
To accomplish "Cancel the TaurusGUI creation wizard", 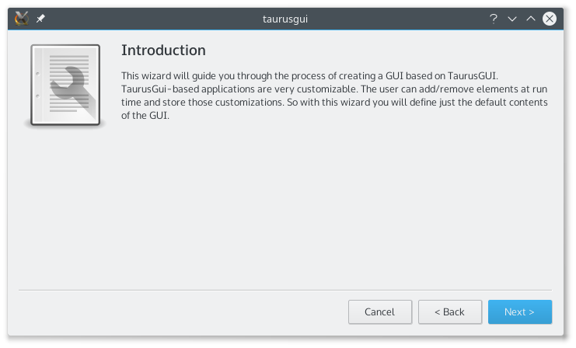I will point(380,312).
